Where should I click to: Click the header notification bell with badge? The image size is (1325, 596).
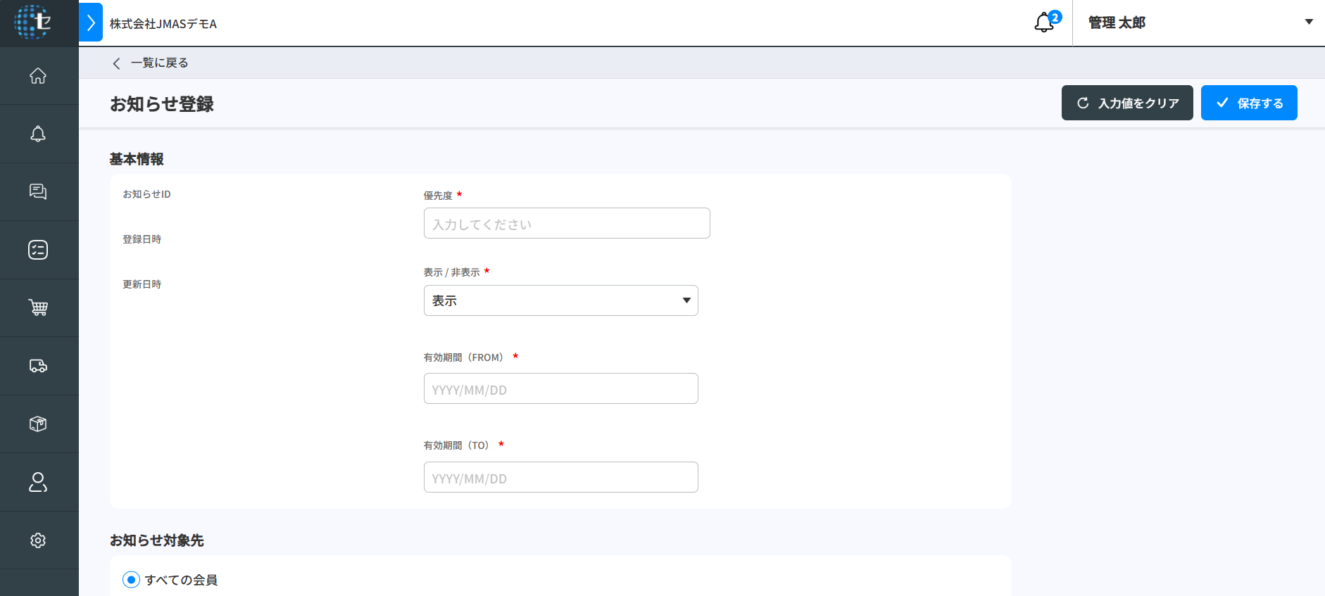[1045, 23]
